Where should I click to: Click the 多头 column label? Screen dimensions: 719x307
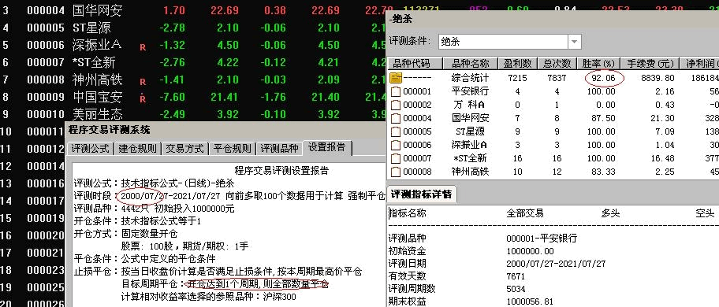pos(610,213)
